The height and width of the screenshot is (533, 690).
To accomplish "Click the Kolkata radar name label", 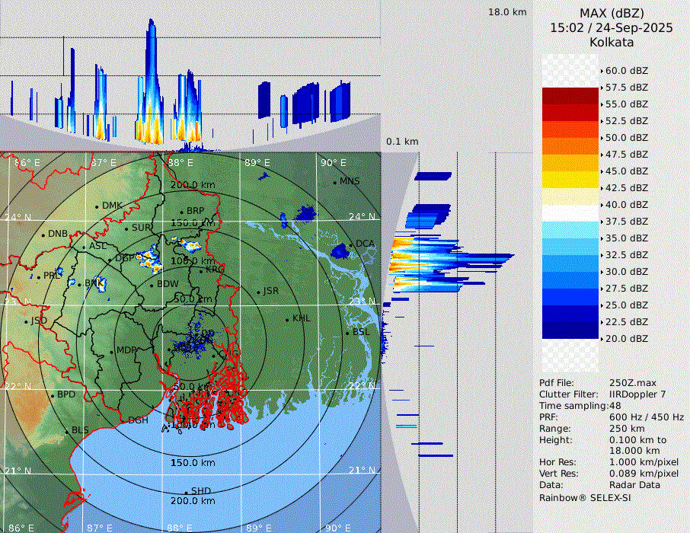I will [x=612, y=43].
